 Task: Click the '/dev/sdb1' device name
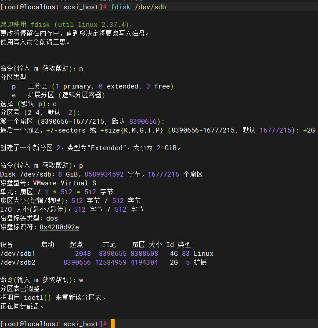[x=18, y=254]
